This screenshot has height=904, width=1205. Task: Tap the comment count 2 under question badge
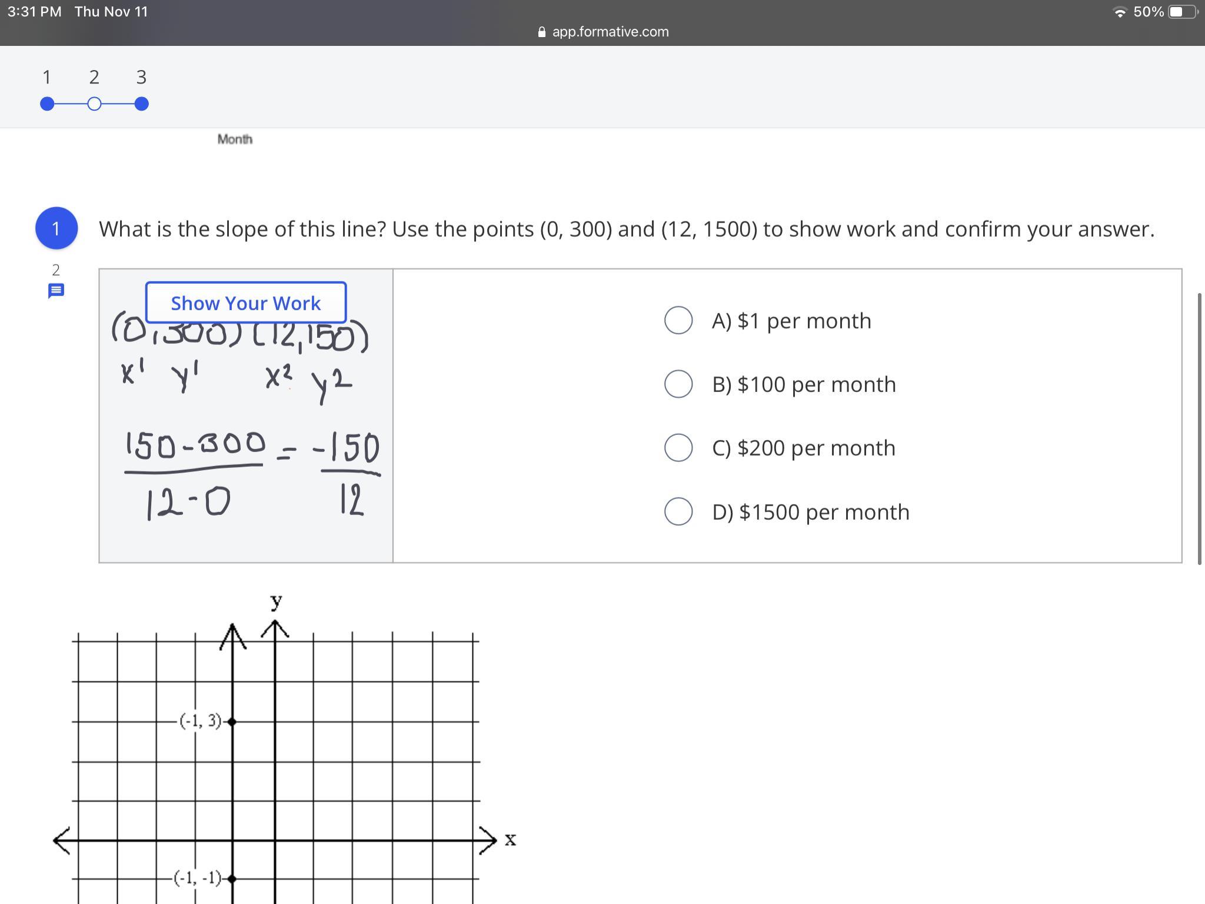pyautogui.click(x=56, y=270)
